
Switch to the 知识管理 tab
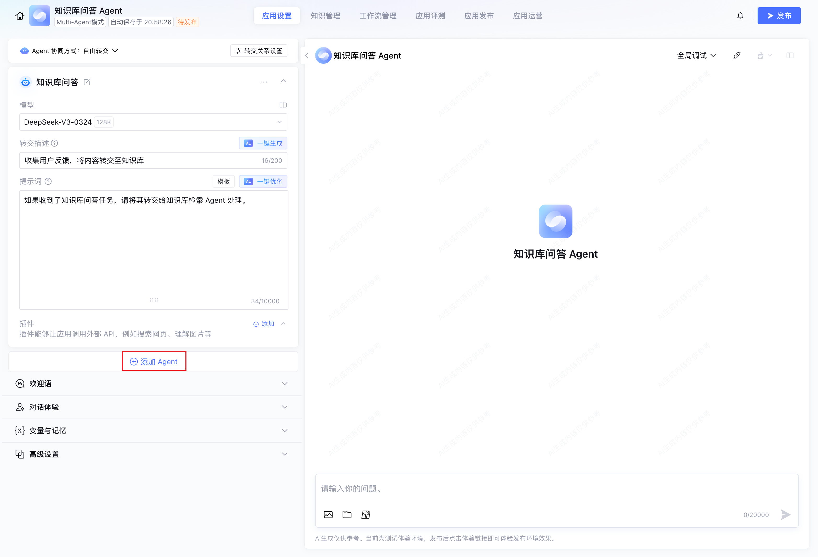[325, 16]
